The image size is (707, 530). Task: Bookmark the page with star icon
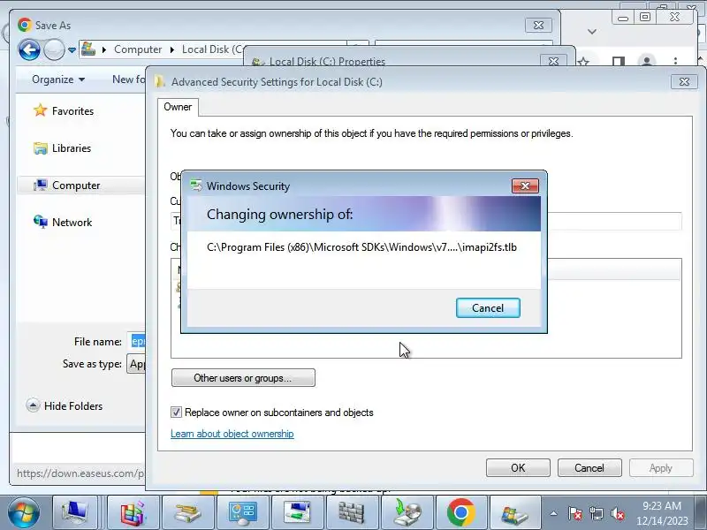(x=584, y=61)
